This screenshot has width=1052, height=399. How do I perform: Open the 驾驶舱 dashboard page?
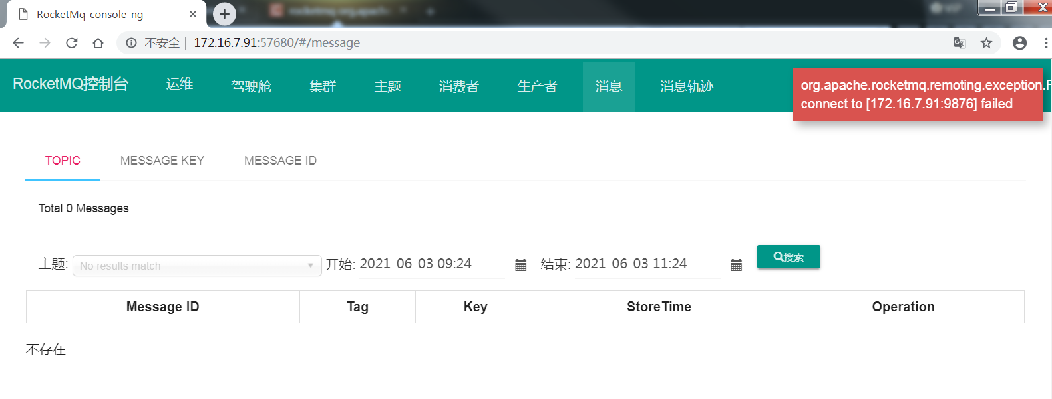pyautogui.click(x=251, y=86)
